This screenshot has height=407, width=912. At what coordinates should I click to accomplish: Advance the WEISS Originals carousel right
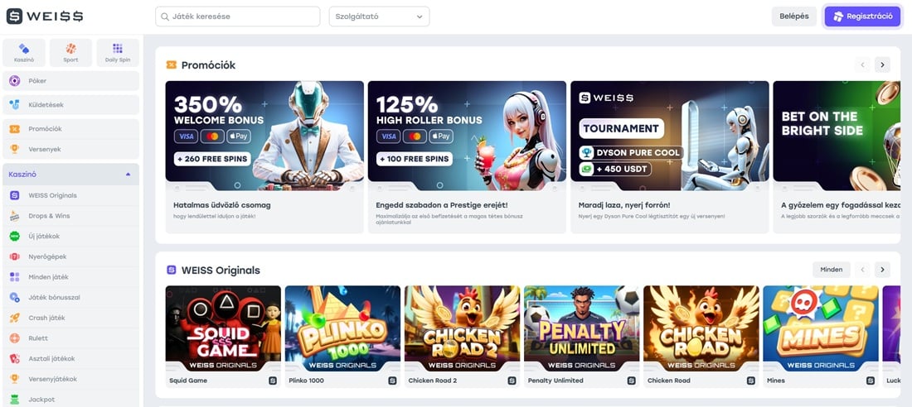tap(882, 270)
